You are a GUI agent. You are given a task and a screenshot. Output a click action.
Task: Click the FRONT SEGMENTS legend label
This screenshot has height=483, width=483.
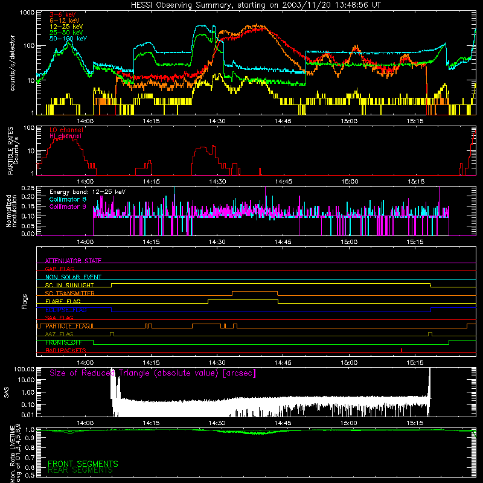83,464
